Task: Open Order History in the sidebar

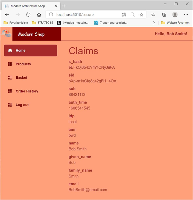Action: click(31, 91)
